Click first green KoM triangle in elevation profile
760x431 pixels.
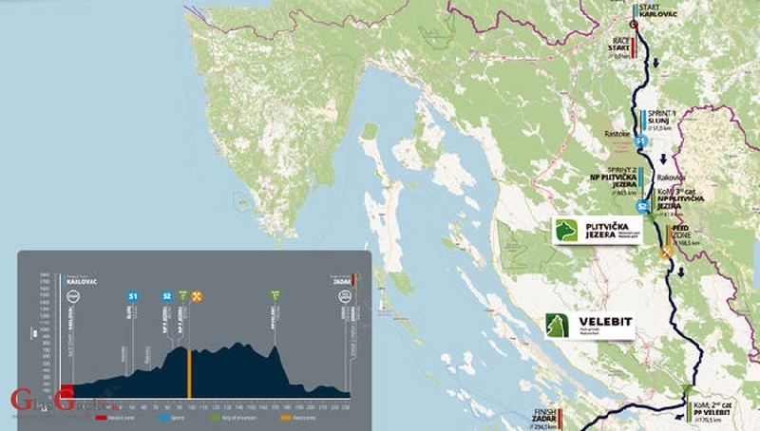tap(182, 295)
